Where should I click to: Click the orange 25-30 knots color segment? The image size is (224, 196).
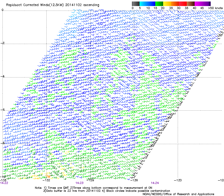click(x=175, y=4)
